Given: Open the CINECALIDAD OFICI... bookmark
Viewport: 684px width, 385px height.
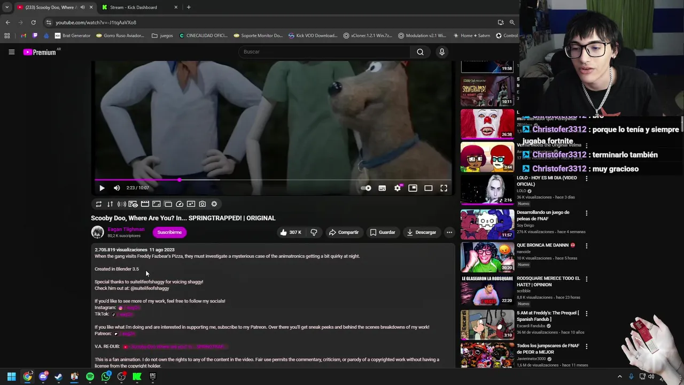Looking at the screenshot, I should [x=203, y=36].
